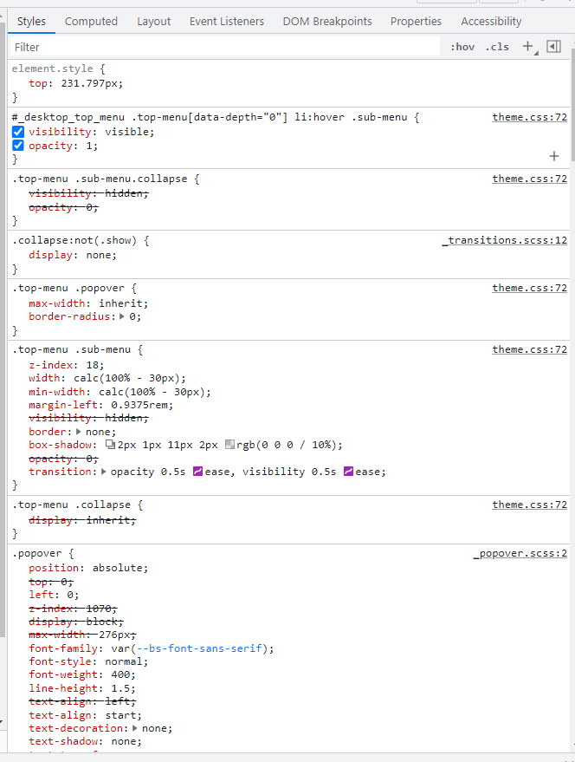The image size is (575, 762).
Task: Click text-align: start value
Action: point(120,715)
